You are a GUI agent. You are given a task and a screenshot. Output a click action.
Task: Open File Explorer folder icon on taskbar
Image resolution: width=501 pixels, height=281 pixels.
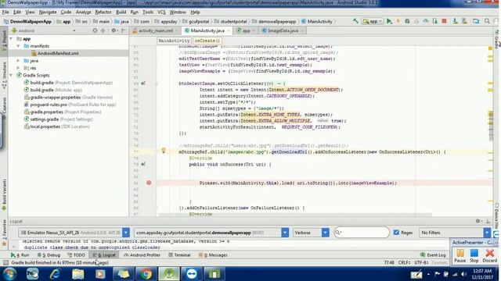point(77,274)
